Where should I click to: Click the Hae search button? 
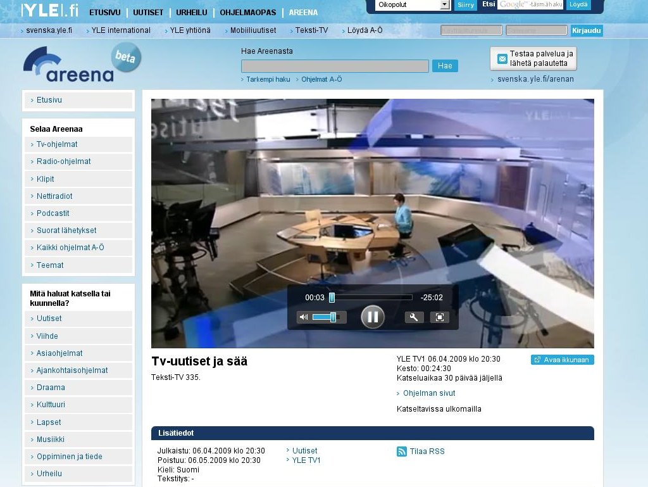point(445,66)
